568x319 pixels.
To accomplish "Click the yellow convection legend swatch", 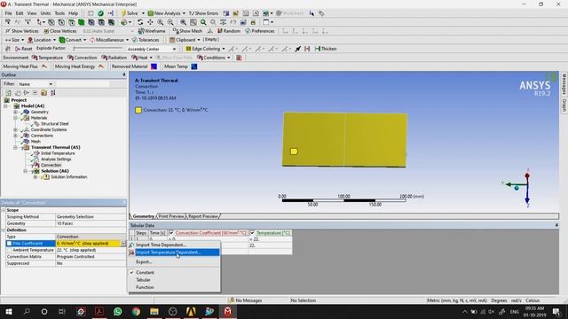I will point(138,110).
